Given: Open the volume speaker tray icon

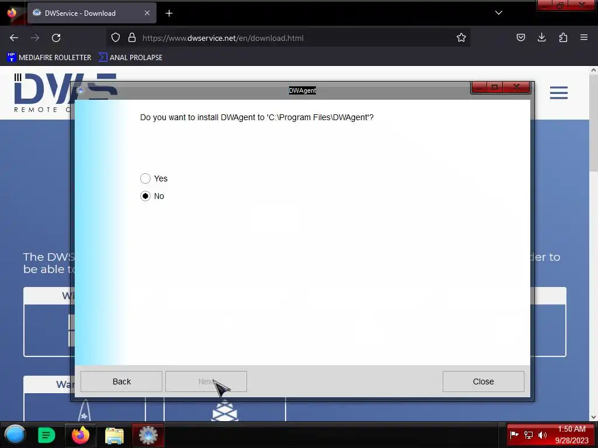Looking at the screenshot, I should [543, 435].
